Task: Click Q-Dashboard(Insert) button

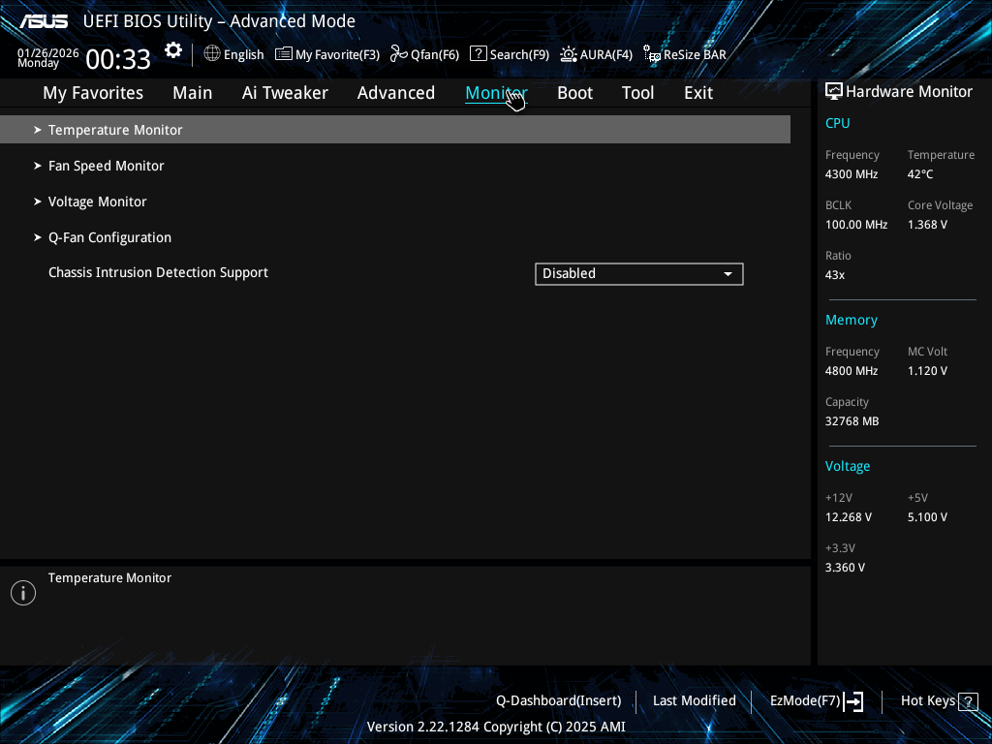Action: 558,700
